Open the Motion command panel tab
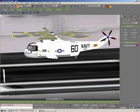 131,16
